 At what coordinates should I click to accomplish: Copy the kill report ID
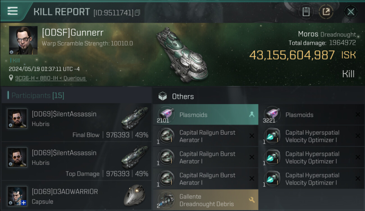pyautogui.click(x=137, y=13)
